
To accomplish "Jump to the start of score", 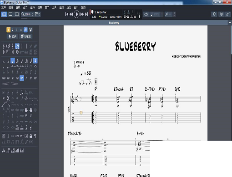I will pos(67,14).
